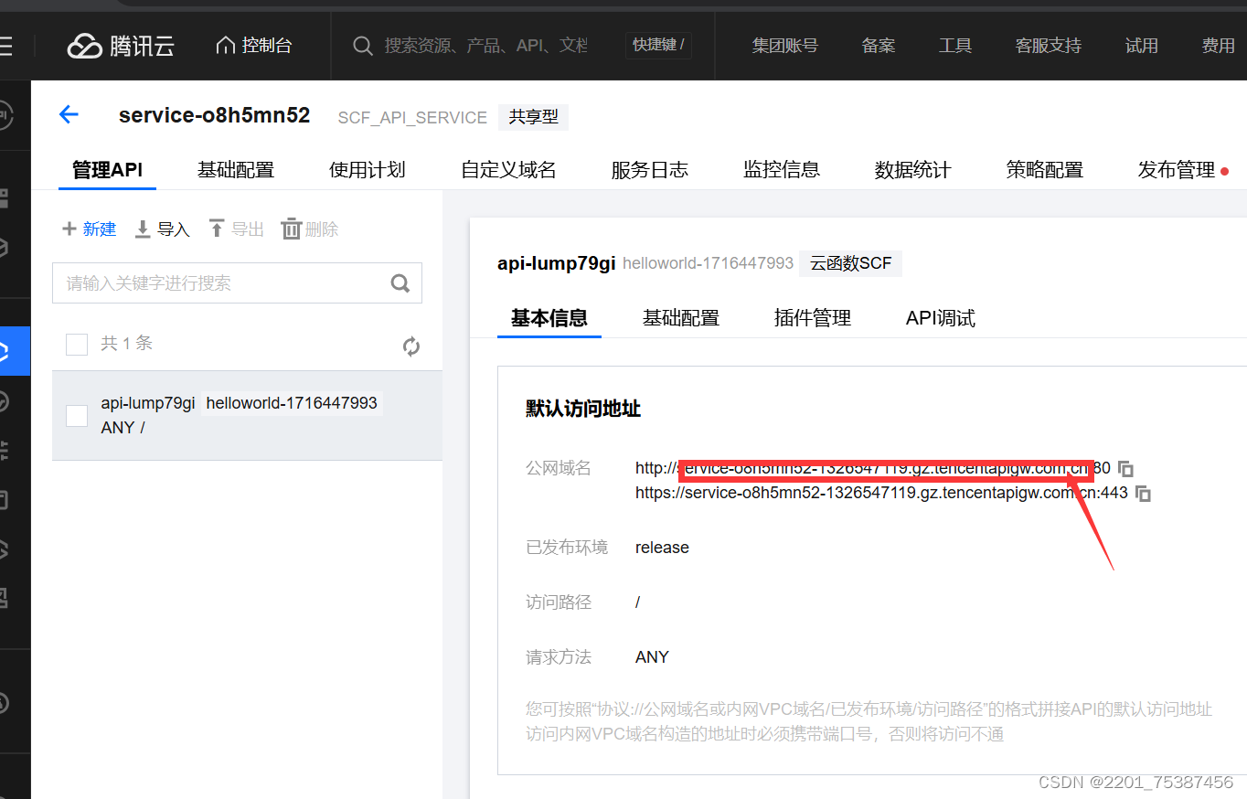
Task: Click the SCF_API_SERVICE name label
Action: [412, 118]
